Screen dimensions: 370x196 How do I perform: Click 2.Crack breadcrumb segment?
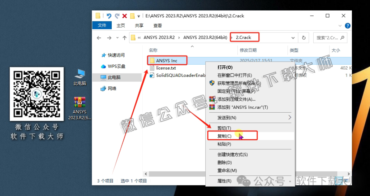[x=244, y=38]
